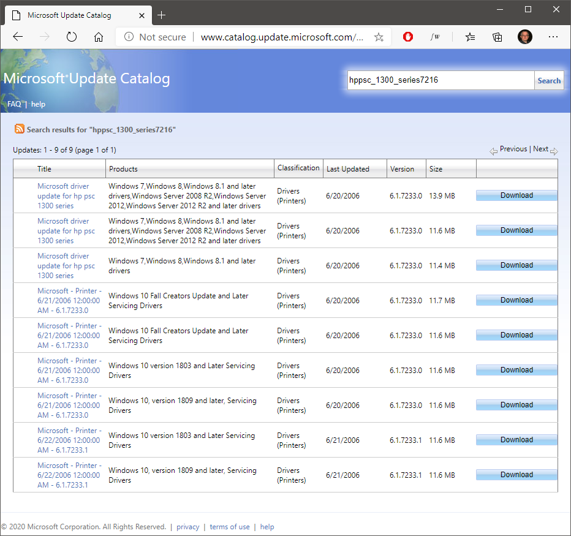Open browser Settings and more menu

(553, 37)
